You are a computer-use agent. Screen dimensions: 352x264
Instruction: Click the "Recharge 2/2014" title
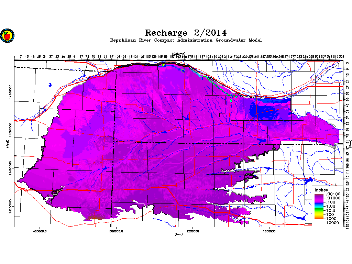click(186, 33)
